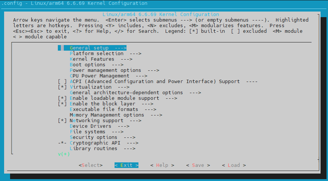Select Enable loadable module support label
Screen dimensions: 328x181
click(114, 98)
